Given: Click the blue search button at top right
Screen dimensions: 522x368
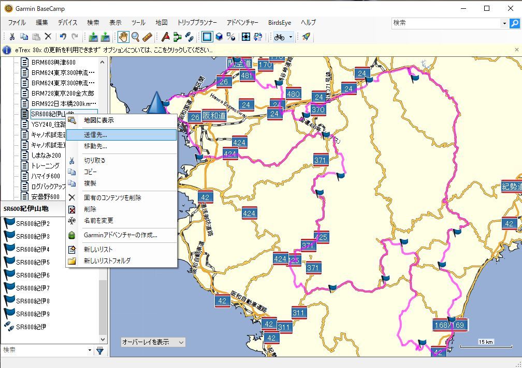Looking at the screenshot, I should (514, 23).
